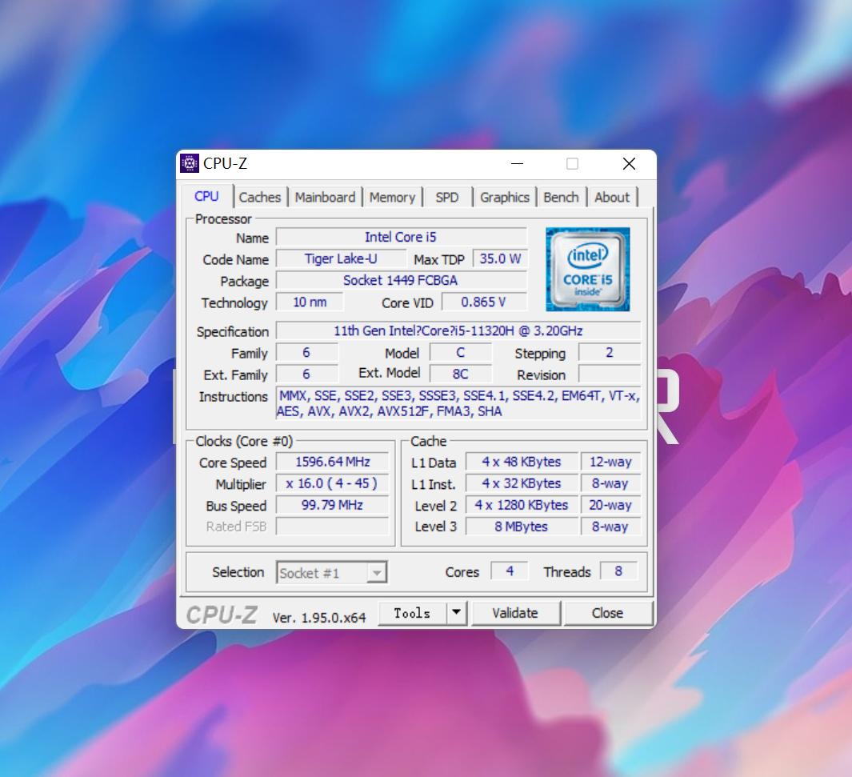Screen dimensions: 852x777
Task: Go to the Memory tab
Action: coord(392,197)
